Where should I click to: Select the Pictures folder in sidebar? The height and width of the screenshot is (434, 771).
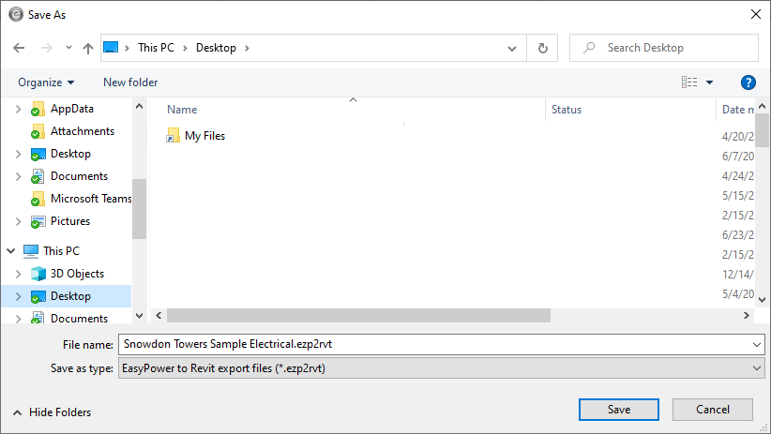pyautogui.click(x=69, y=221)
